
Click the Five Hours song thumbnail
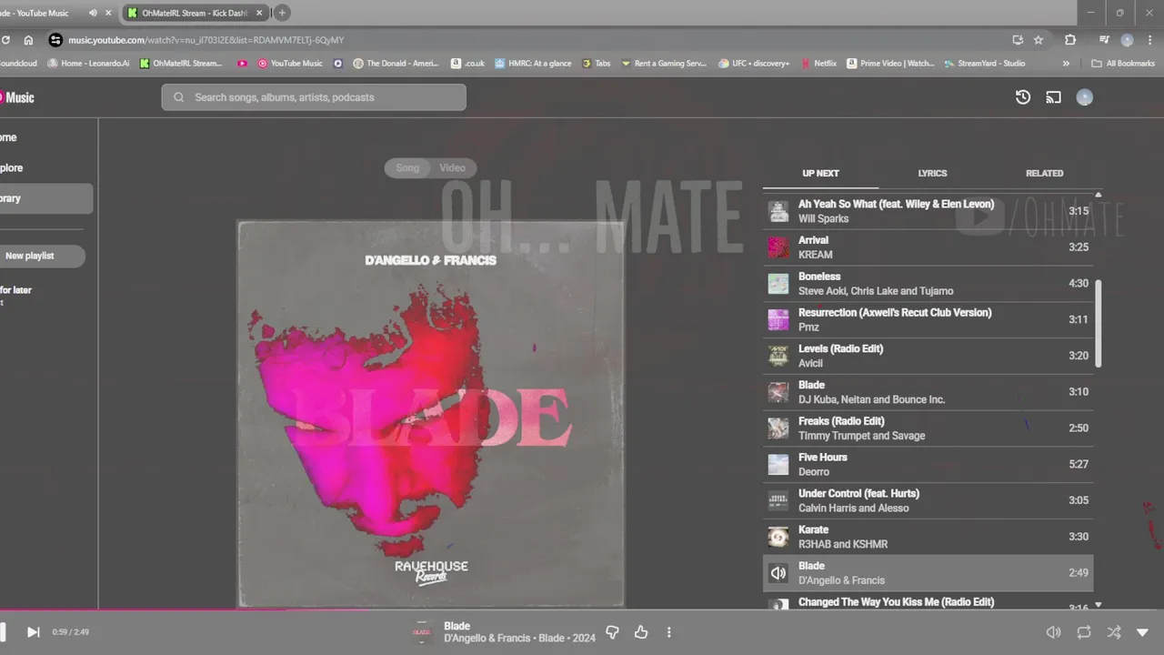click(778, 465)
